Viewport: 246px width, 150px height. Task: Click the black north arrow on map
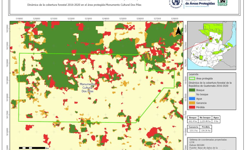coord(178,31)
